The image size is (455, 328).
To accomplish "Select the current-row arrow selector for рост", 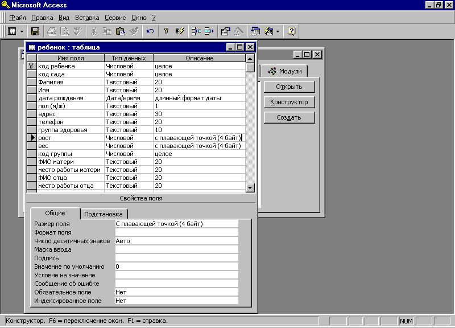I will 32,138.
